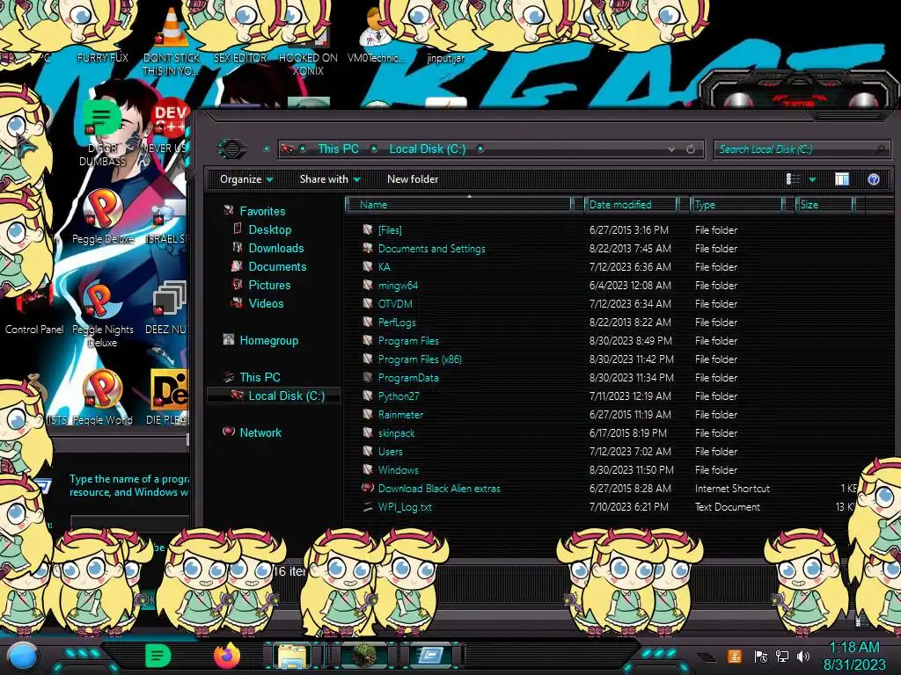Open the Share with dropdown
The image size is (901, 675).
coord(329,179)
